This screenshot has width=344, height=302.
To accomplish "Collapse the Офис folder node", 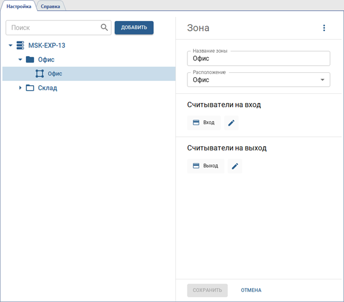I will [20, 60].
